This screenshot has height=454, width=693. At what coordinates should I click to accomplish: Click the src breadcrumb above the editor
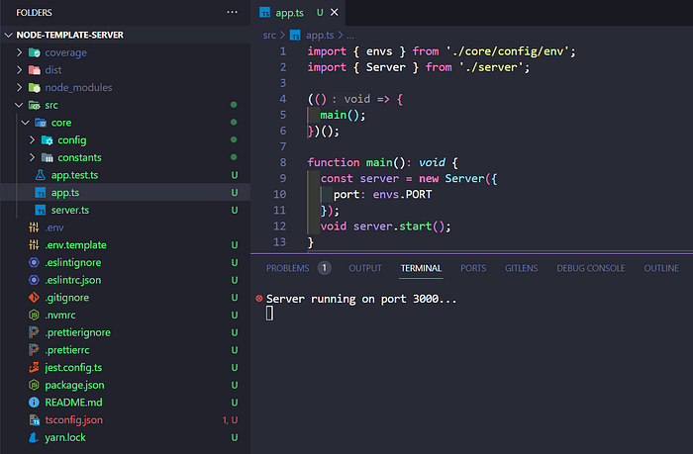269,35
